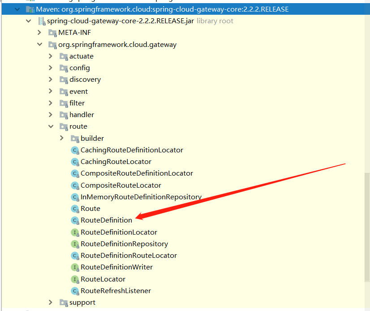Screen dimensions: 370x311
Task: Expand the META-INF folder
Action: pyautogui.click(x=39, y=33)
